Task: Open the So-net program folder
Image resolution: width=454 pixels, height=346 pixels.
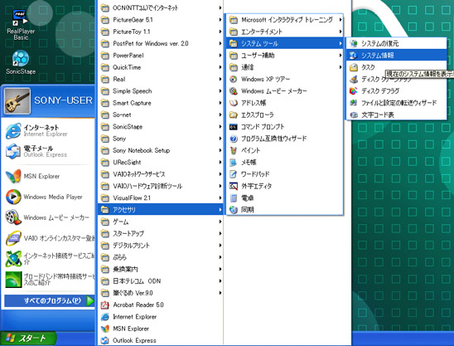Action: point(160,115)
